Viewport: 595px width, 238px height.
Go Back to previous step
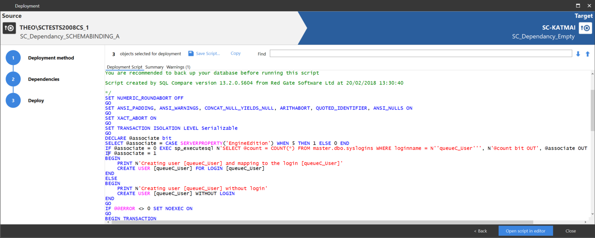481,231
